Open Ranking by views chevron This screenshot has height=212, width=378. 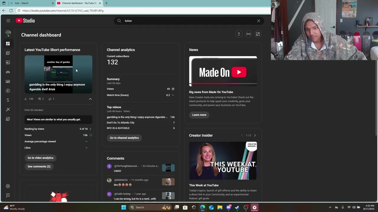coord(90,129)
